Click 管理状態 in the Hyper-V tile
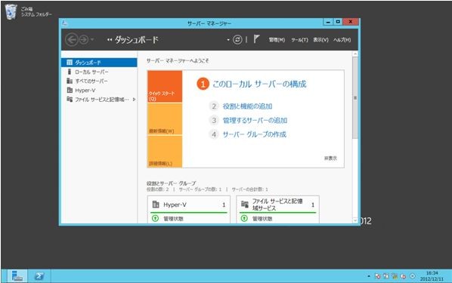 pos(173,219)
